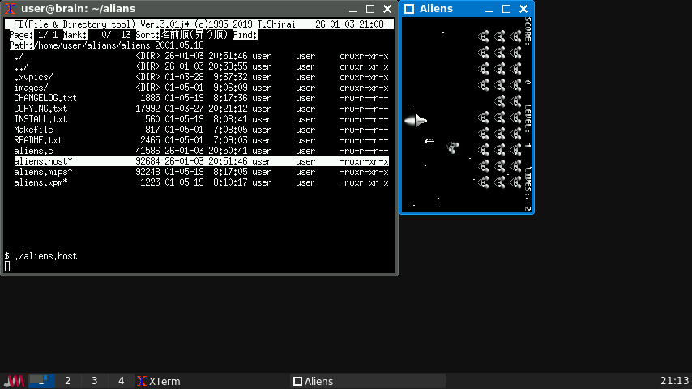Image resolution: width=692 pixels, height=389 pixels.
Task: Open the start menu icon in taskbar
Action: coord(14,381)
